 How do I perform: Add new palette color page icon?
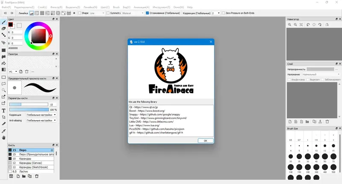pyautogui.click(x=21, y=71)
